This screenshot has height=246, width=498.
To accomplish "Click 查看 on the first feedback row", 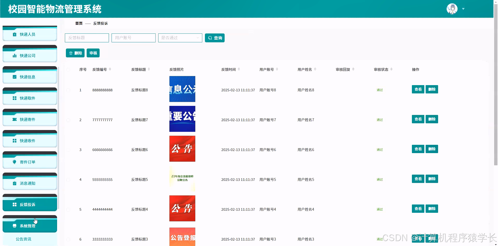I will (418, 89).
